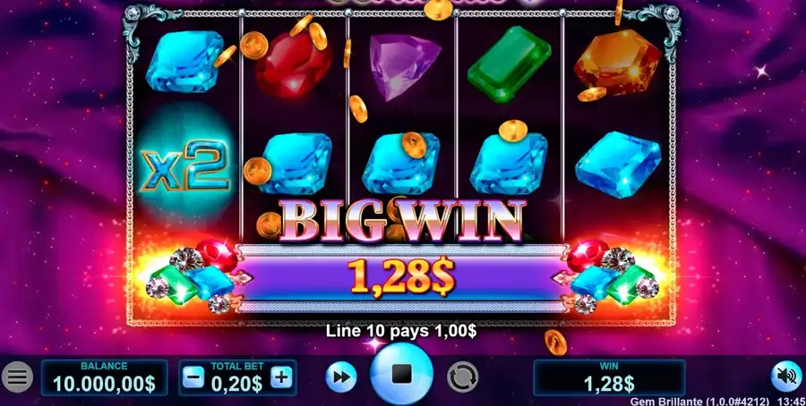This screenshot has width=806, height=406.
Task: Open the hamburger menu
Action: [17, 377]
